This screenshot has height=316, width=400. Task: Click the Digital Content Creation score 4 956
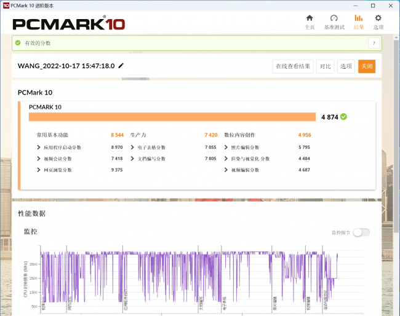pos(305,135)
